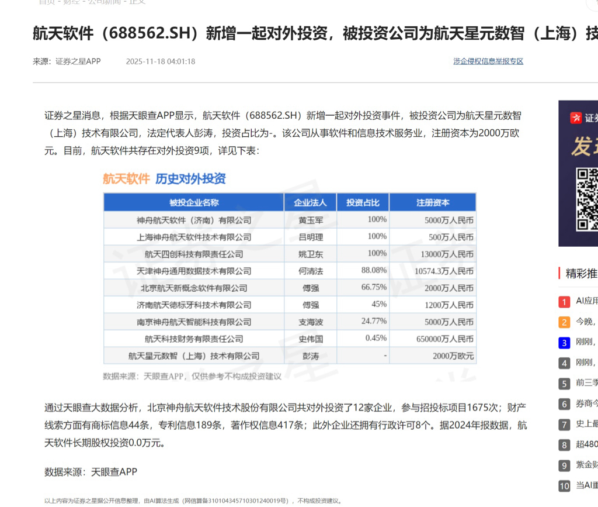Click the legal person name 史伟国

[x=311, y=339]
